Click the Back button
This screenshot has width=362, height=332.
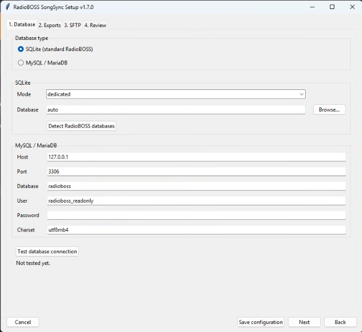click(x=340, y=322)
